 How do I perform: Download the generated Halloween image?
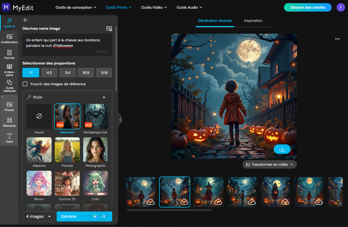coord(282,149)
